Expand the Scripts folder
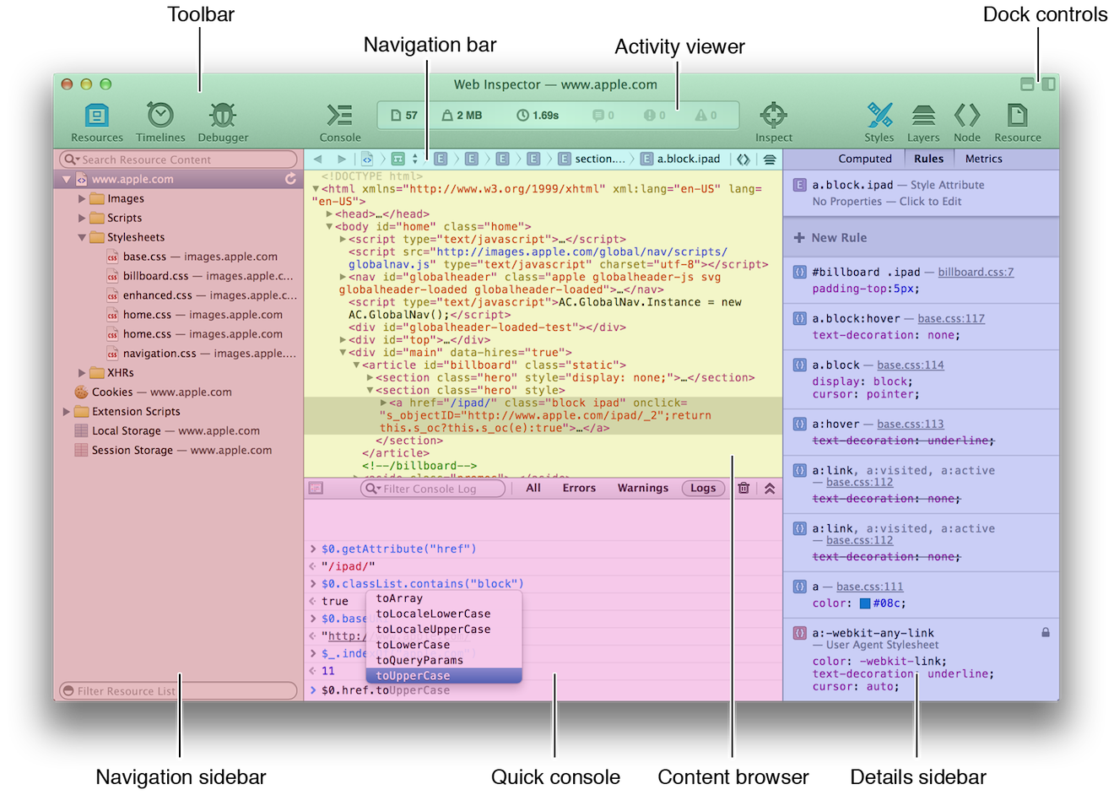1114x795 pixels. coord(82,218)
